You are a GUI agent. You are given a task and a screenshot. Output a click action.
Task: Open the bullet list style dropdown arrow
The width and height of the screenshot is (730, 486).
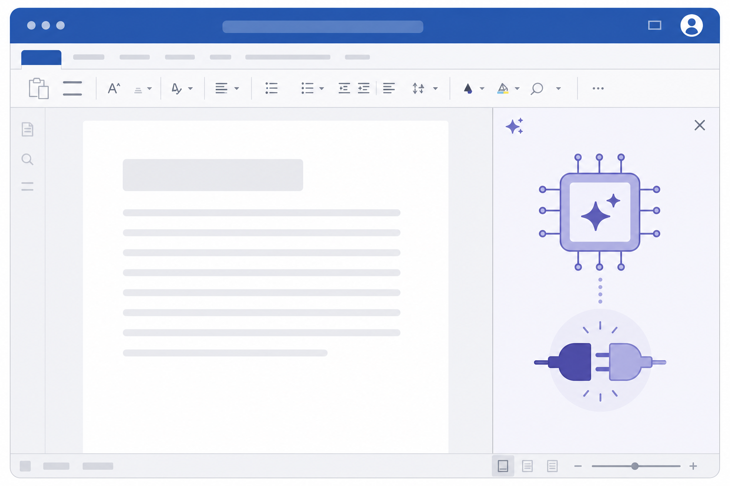pyautogui.click(x=322, y=88)
